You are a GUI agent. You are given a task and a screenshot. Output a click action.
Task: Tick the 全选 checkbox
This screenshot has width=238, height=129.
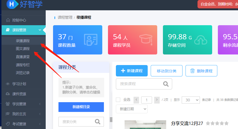click(x=118, y=100)
